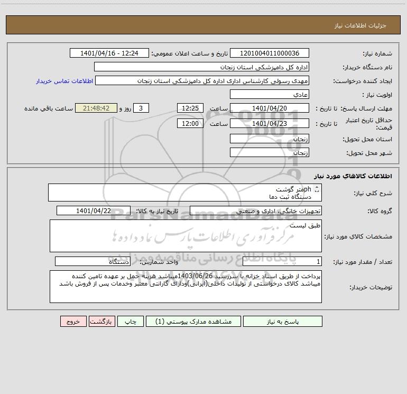This screenshot has width=407, height=394.
Task: Open 'مشاهده مدارک پیوستی (1)' attachments
Action: 193,321
